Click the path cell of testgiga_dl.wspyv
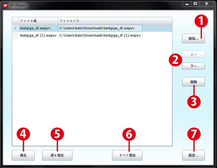 point(100,28)
